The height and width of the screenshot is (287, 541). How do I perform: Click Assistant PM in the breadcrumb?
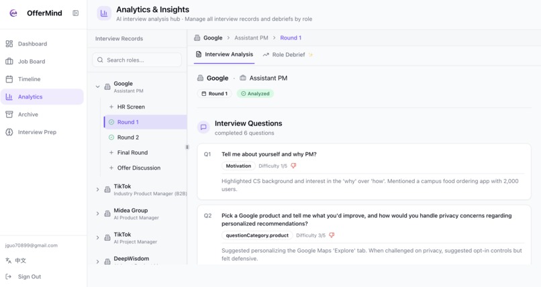pos(251,38)
